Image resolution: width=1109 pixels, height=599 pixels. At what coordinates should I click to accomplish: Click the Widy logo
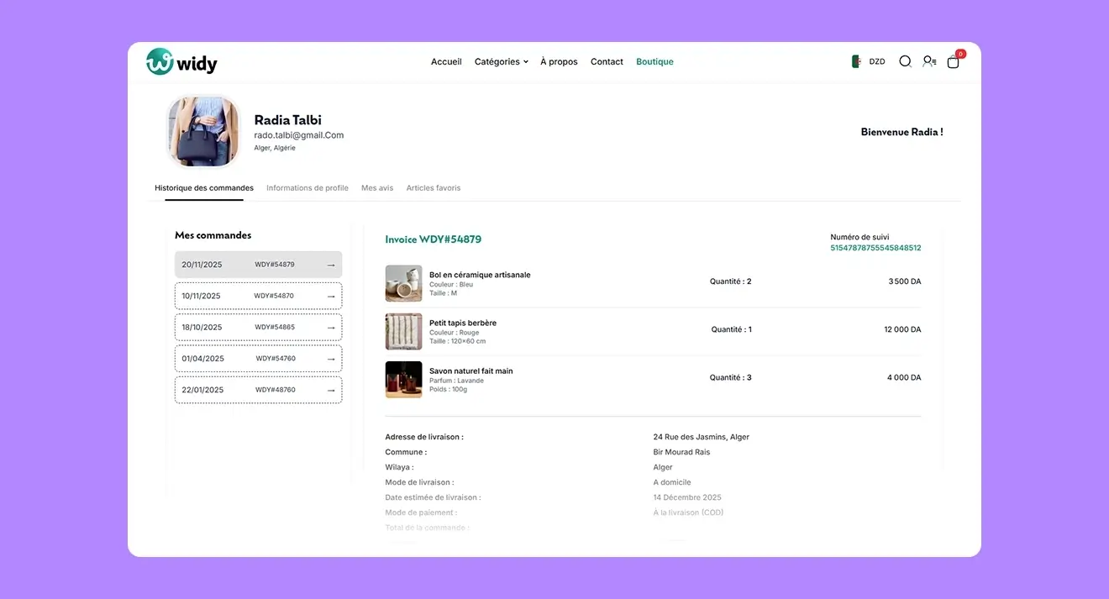click(181, 61)
